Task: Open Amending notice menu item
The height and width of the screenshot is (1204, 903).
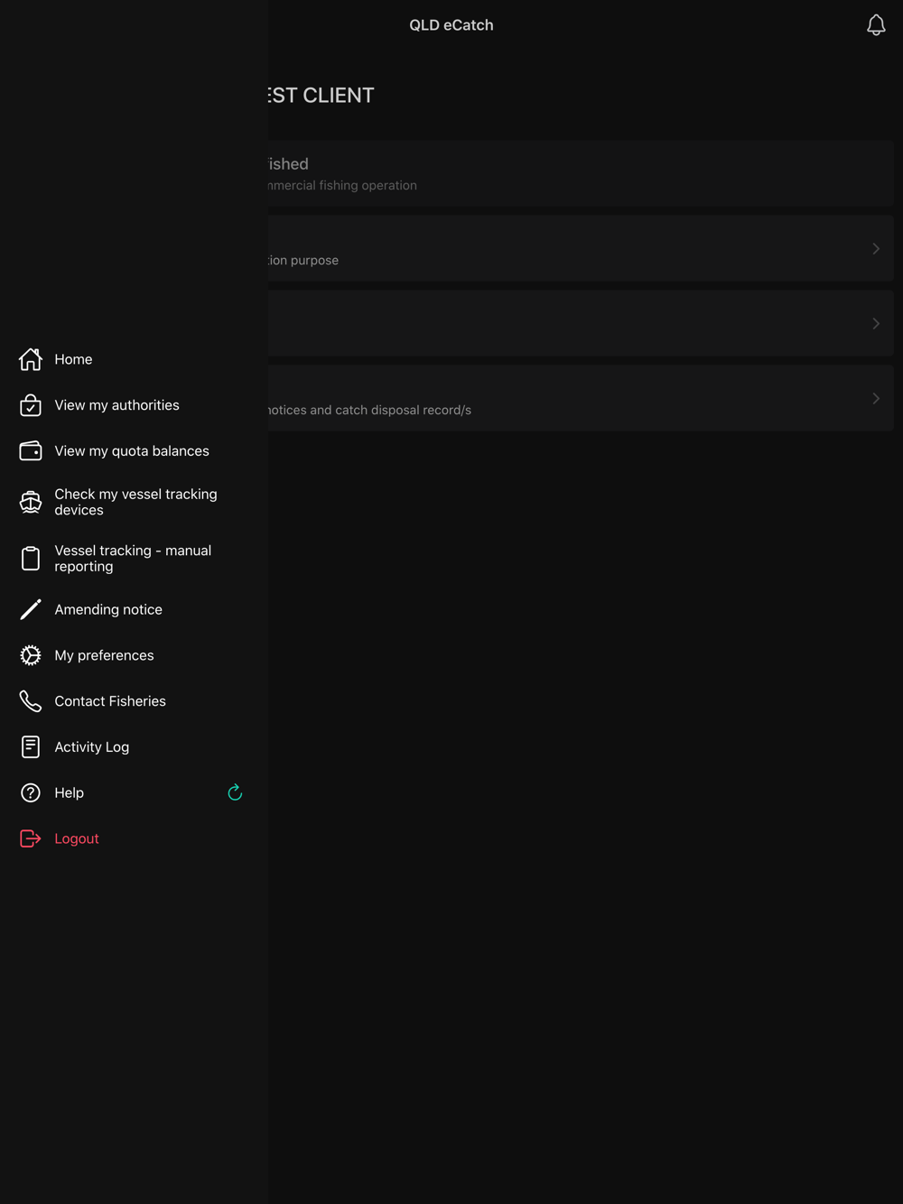Action: (134, 609)
